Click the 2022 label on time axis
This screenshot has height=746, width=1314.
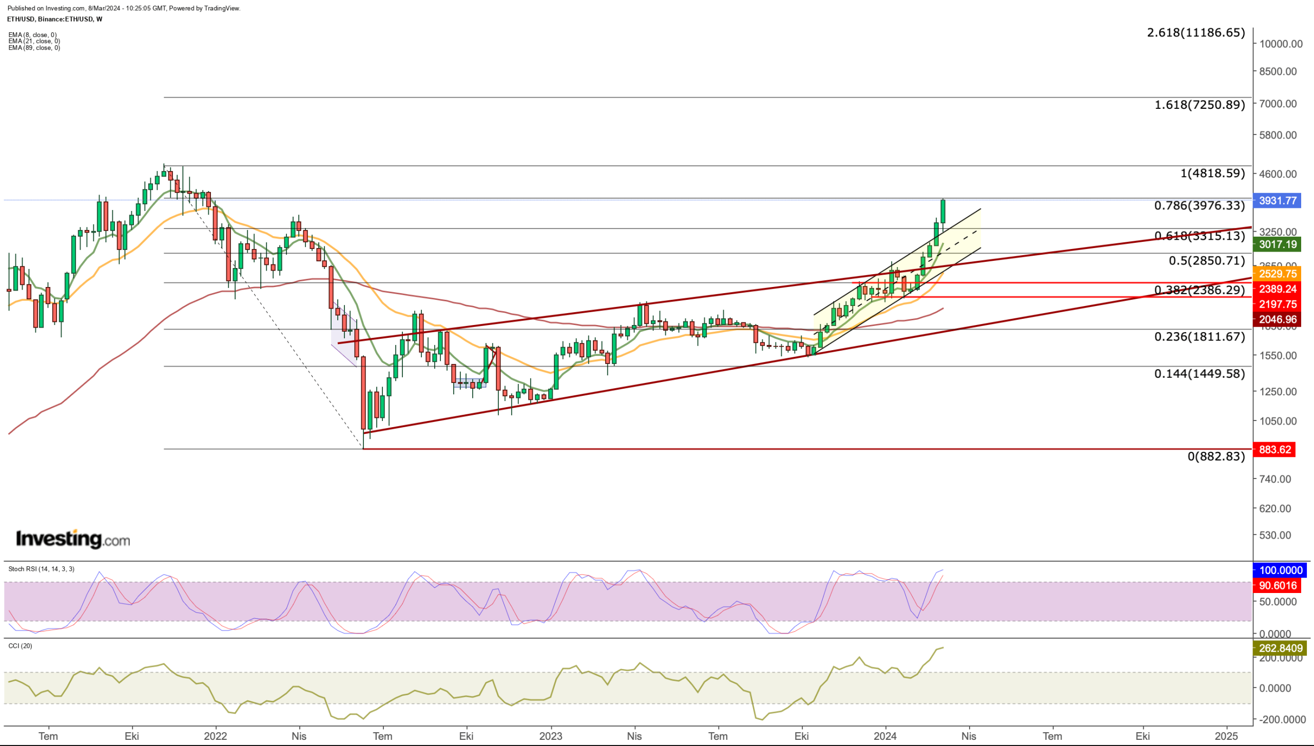(215, 736)
